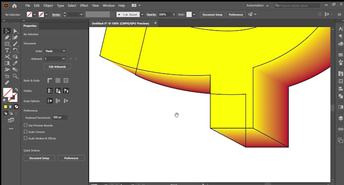Select the Type tool
Image resolution: width=344 pixels, height=185 pixels.
pyautogui.click(x=7, y=50)
